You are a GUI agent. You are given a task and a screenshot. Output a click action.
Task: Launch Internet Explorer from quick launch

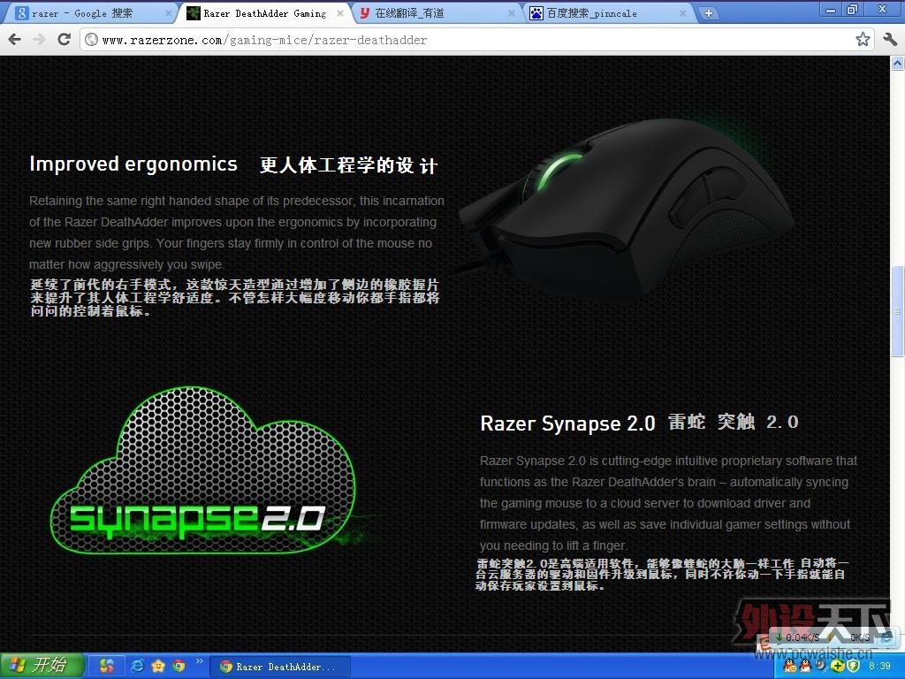pyautogui.click(x=137, y=666)
